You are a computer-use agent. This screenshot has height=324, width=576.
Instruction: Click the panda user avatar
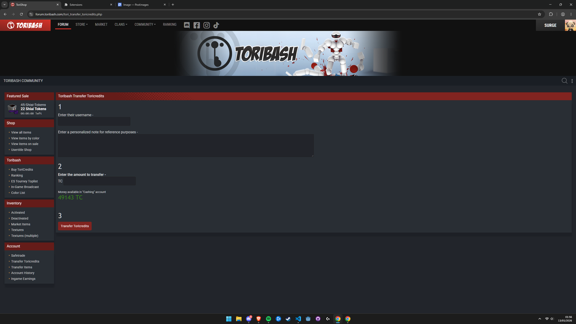coord(570,25)
